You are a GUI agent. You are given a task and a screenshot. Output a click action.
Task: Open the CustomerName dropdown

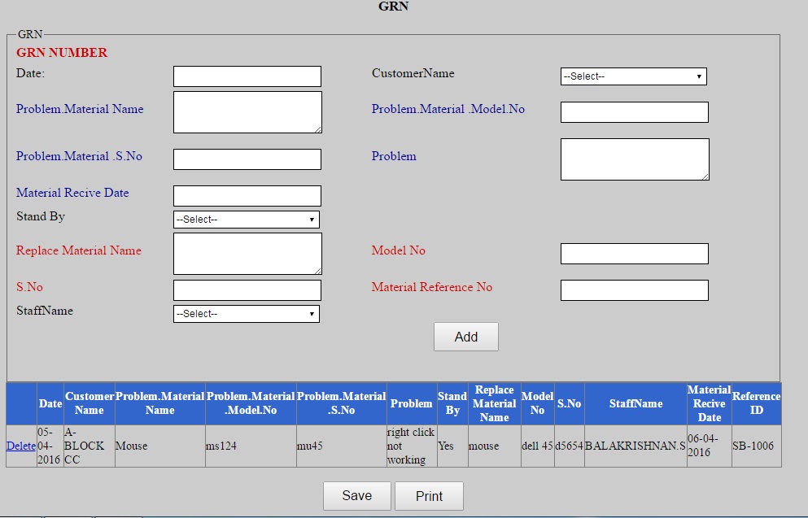633,76
